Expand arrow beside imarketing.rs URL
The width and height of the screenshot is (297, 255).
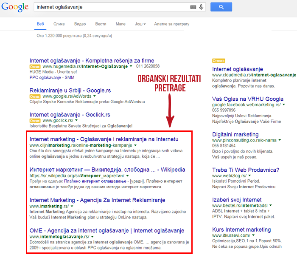72,206
